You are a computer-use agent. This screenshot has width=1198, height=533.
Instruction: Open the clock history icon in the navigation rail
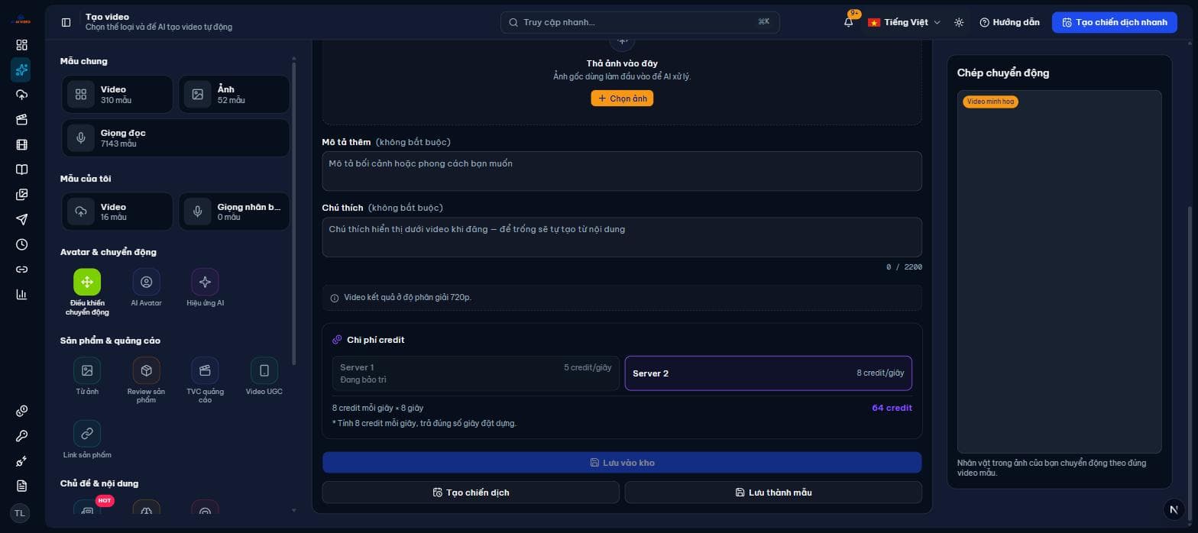tap(21, 244)
